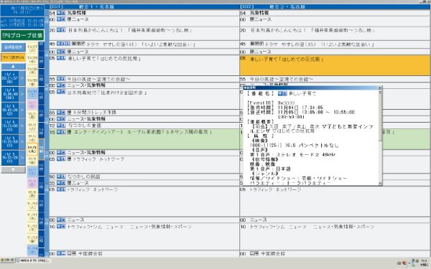Click the 総合1・名古屋 channel header
Screen dimensions: 431x269
tap(144, 6)
